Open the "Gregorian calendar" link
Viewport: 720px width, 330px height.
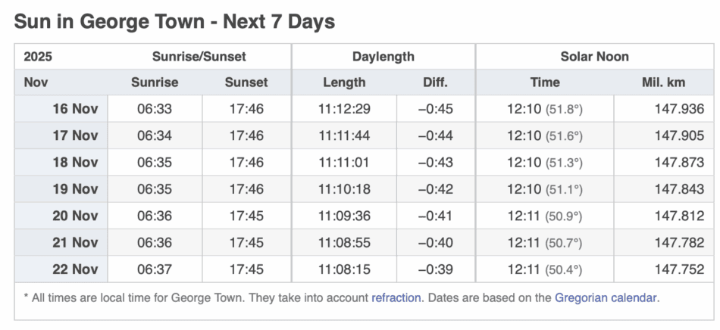[606, 297]
